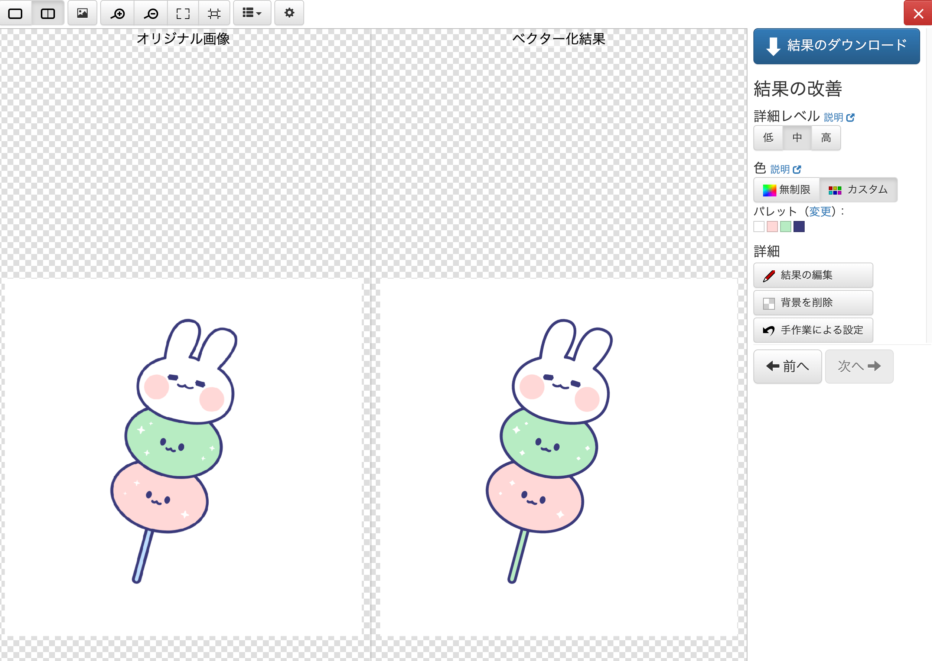Select 無制限 unlimited colors option
The image size is (932, 661).
pos(786,190)
